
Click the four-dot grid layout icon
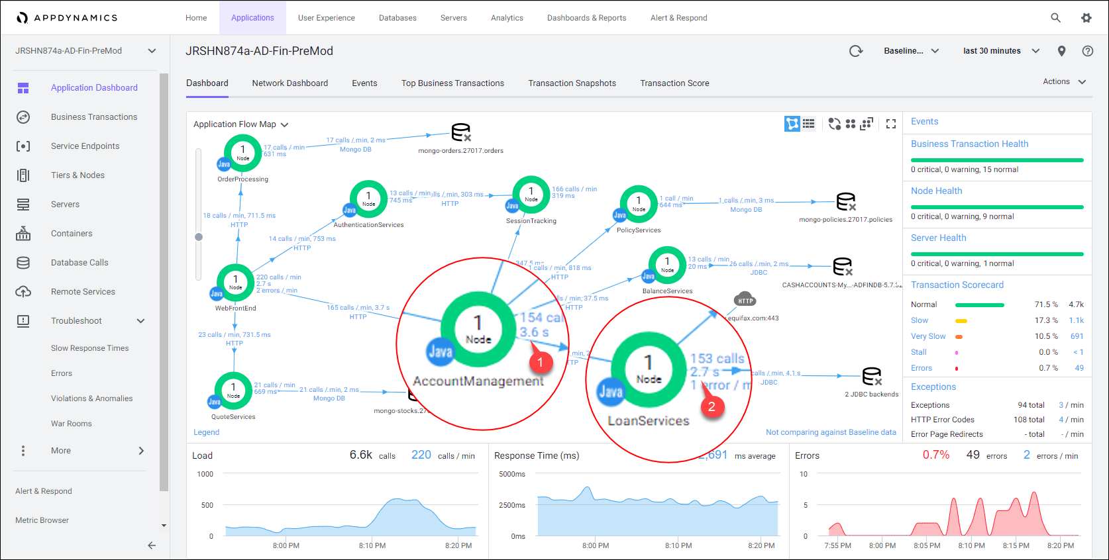tap(851, 124)
